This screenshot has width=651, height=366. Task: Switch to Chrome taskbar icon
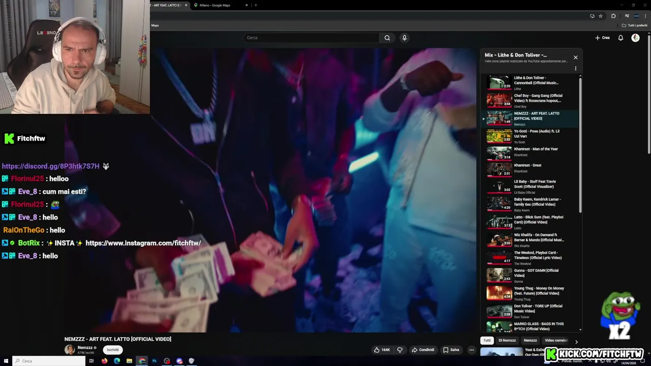[142, 361]
